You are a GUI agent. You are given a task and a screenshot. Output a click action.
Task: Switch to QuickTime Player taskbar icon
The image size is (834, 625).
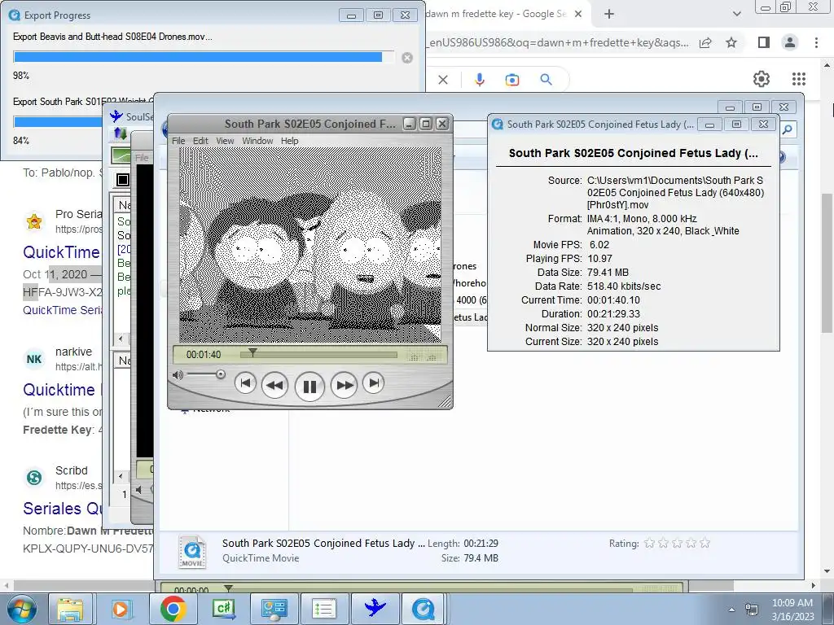coord(424,609)
